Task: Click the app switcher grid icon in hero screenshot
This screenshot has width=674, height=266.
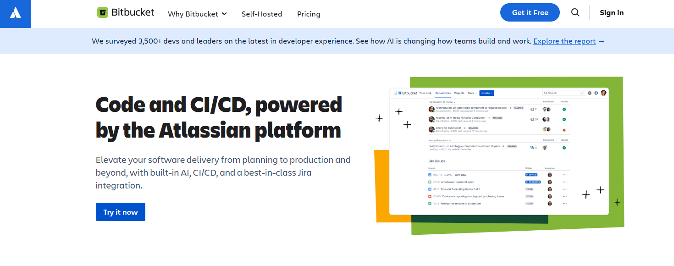Action: (x=395, y=93)
